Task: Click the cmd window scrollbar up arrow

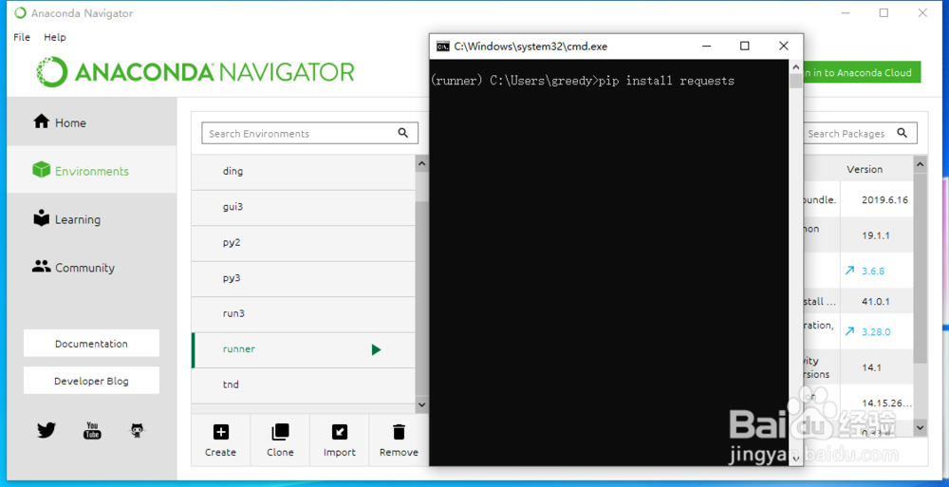Action: click(796, 67)
